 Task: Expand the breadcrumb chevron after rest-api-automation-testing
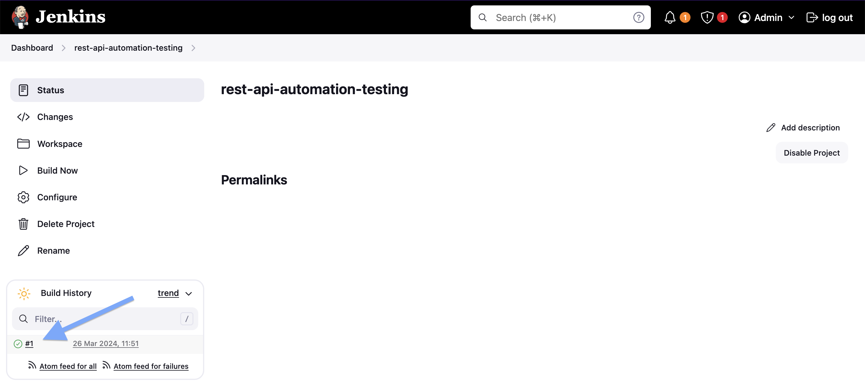(194, 48)
